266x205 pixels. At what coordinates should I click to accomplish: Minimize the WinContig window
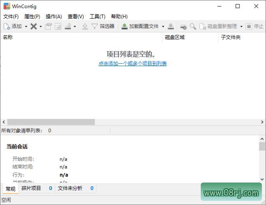coord(219,6)
